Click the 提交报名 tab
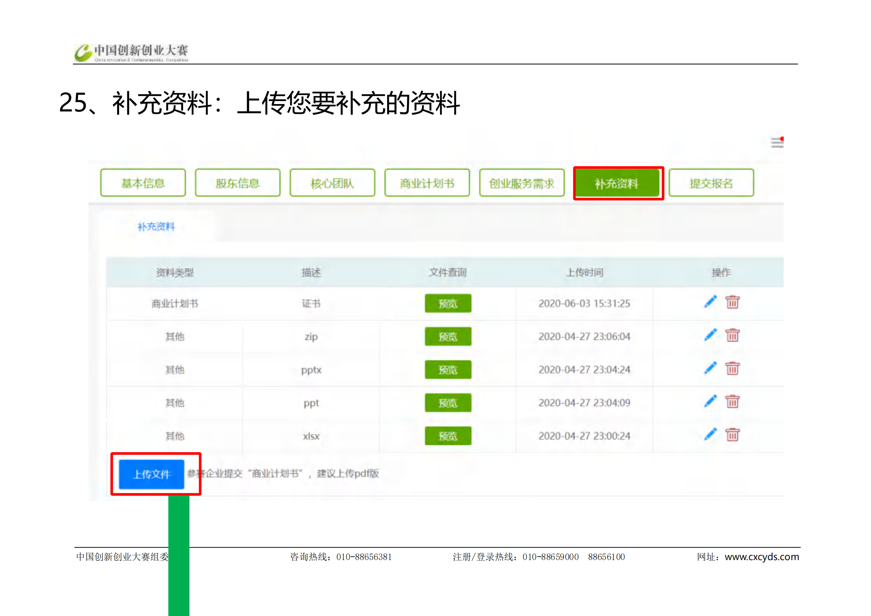Viewport: 871px width, 616px height. [711, 183]
